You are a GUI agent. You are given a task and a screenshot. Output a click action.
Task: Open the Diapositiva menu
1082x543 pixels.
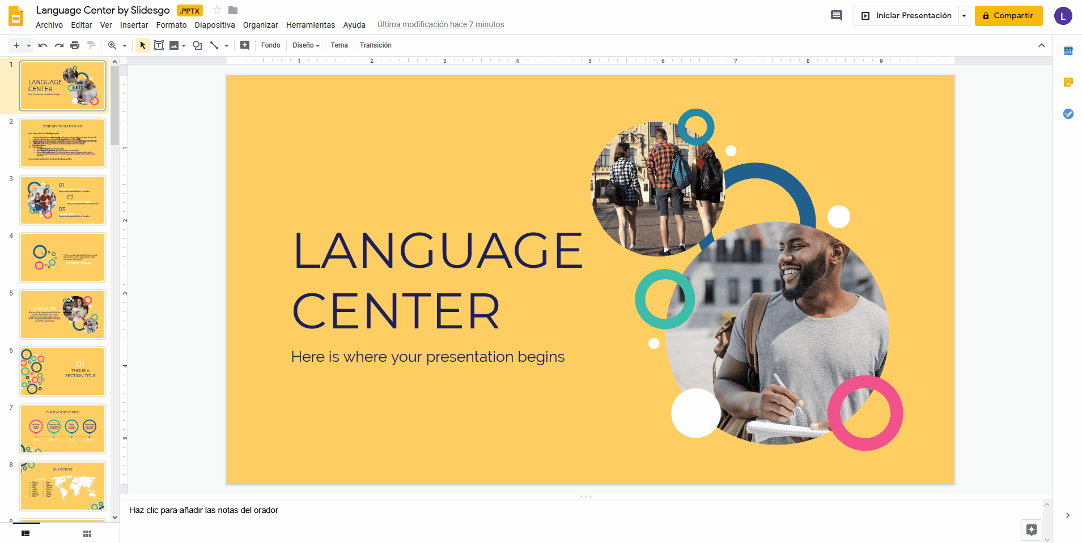pos(215,25)
